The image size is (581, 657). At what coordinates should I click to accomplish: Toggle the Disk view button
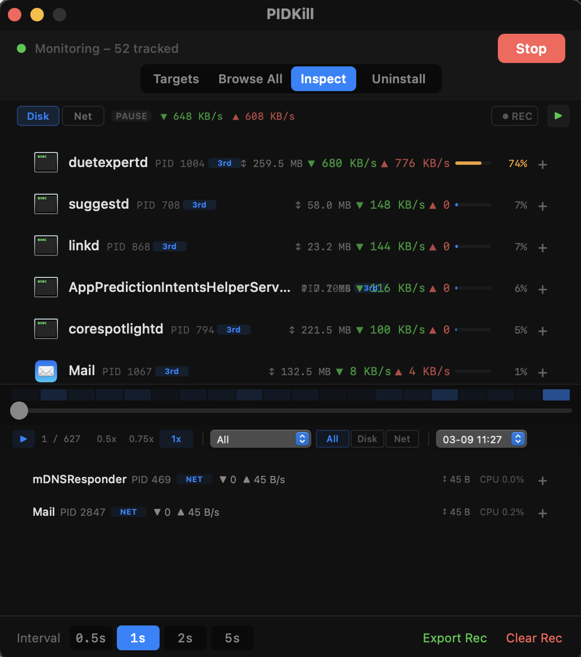[38, 116]
